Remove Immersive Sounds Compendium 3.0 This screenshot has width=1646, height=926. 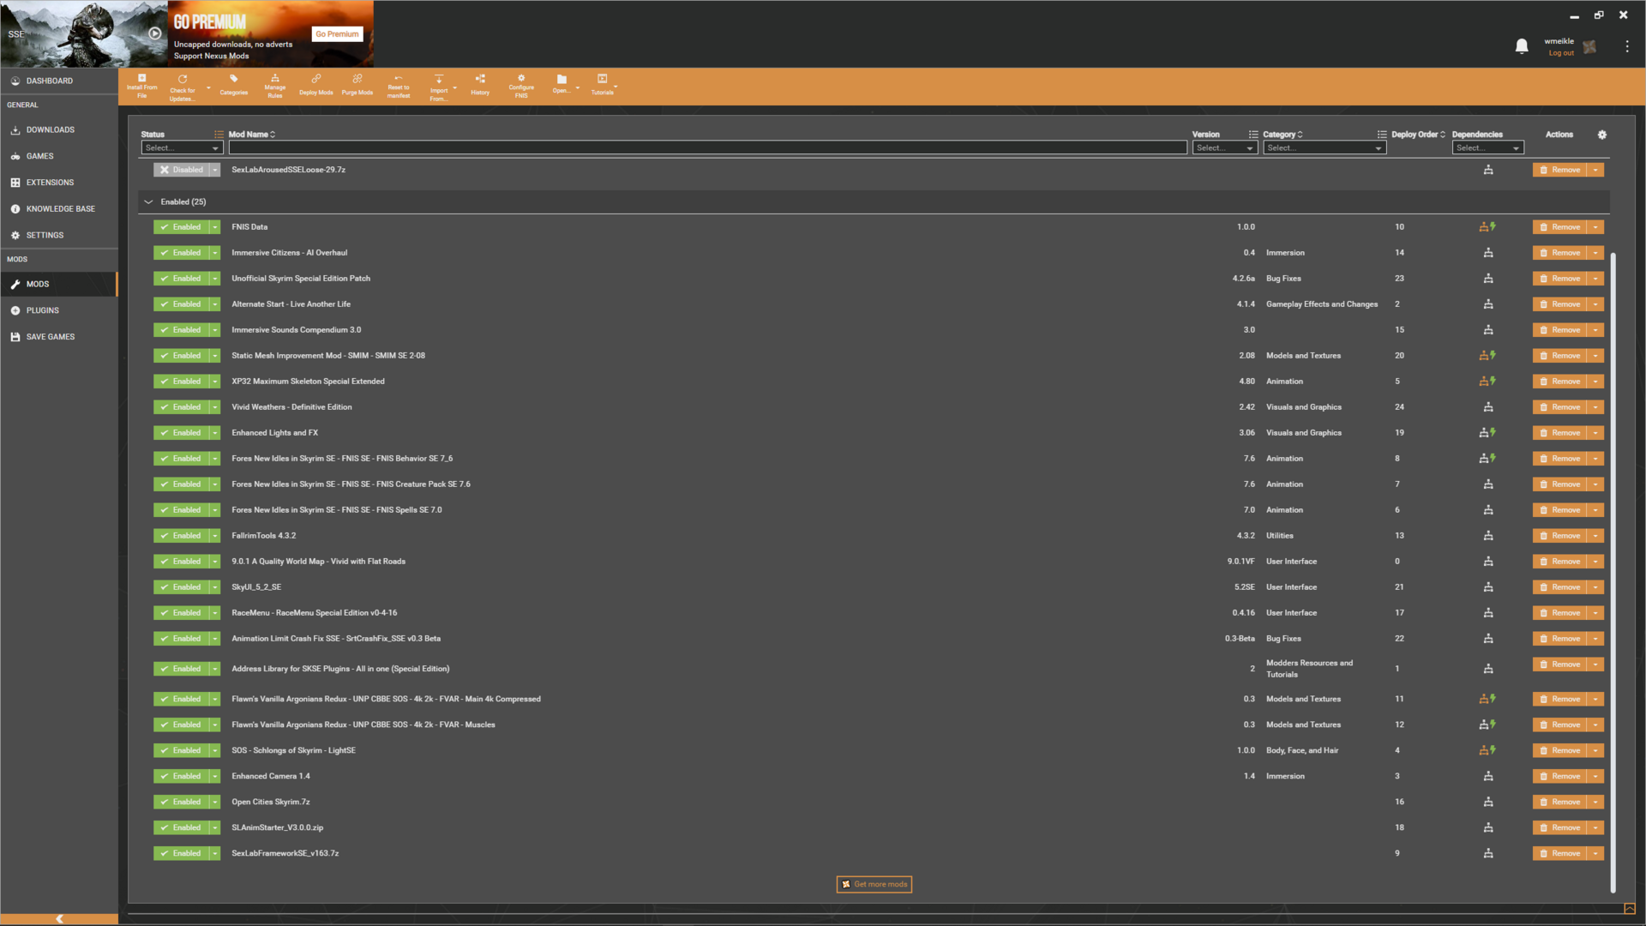click(x=1559, y=330)
